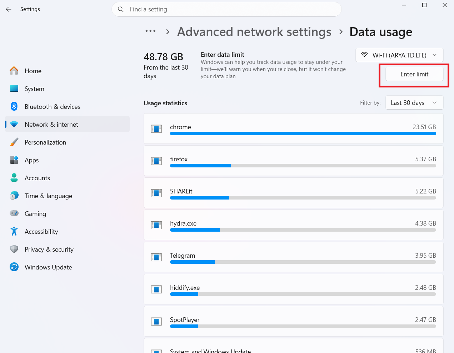Click the Wi-Fi signal icon in network selector

[364, 55]
